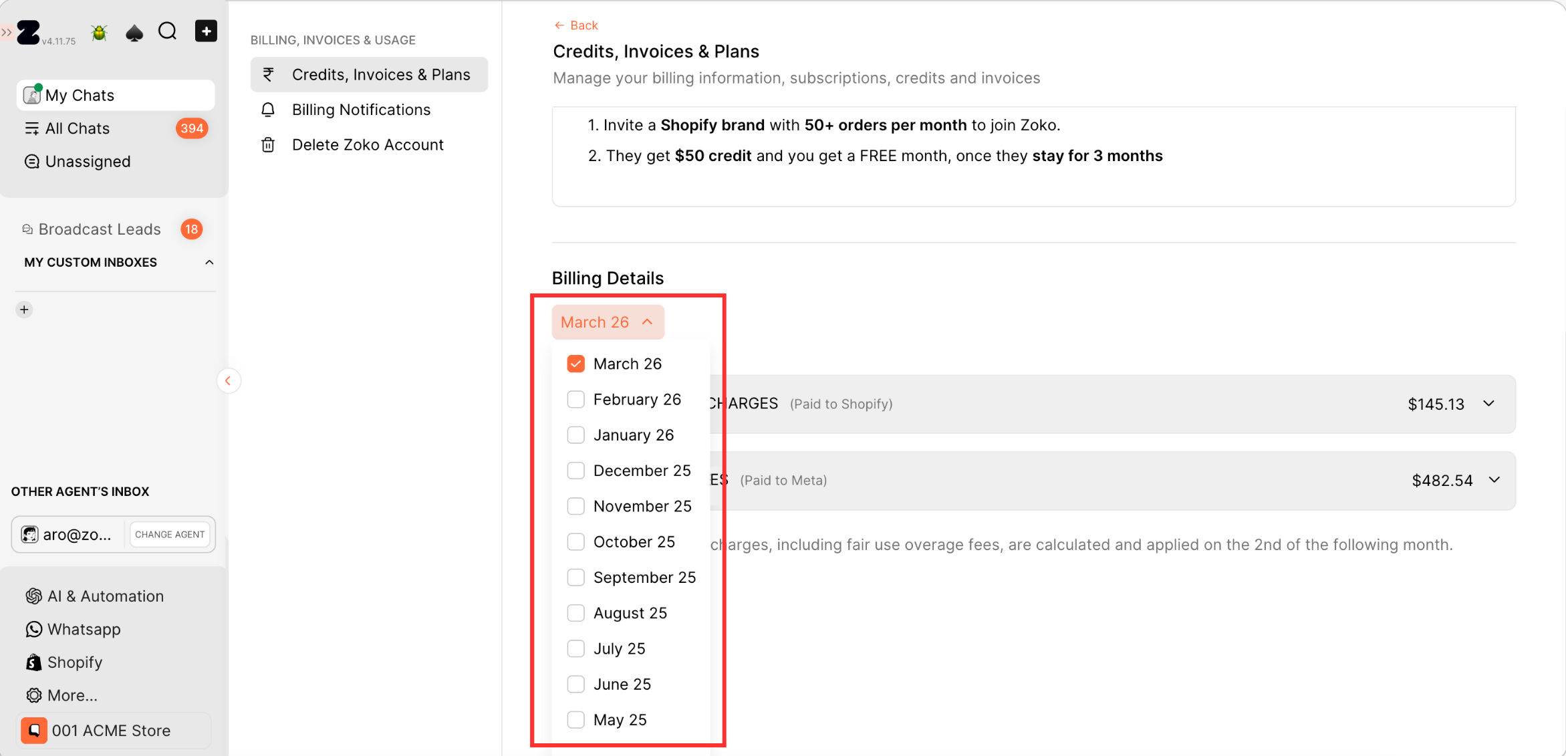The image size is (1566, 756).
Task: Click the Zoko logo icon
Action: [28, 32]
